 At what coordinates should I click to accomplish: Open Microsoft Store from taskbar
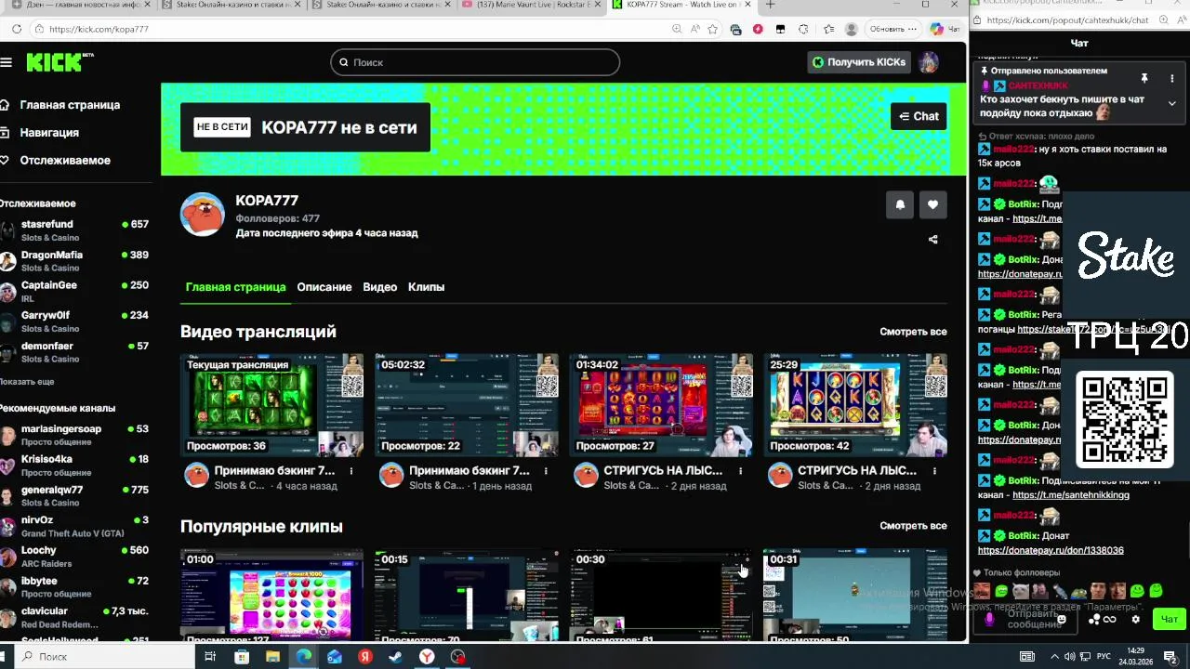pos(242,656)
